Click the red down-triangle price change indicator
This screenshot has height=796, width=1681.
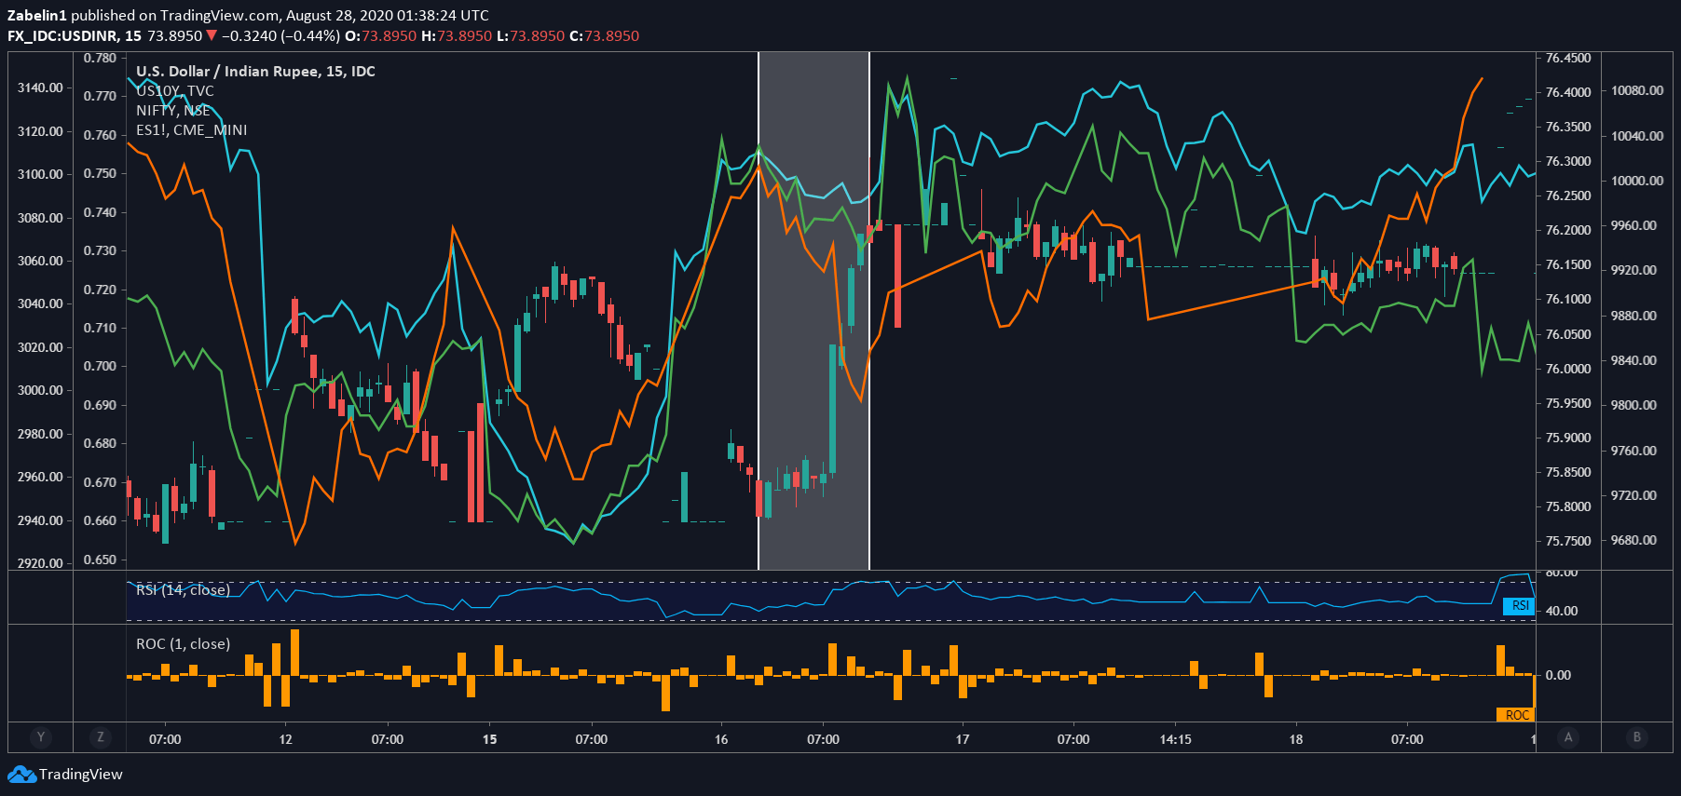[x=212, y=35]
